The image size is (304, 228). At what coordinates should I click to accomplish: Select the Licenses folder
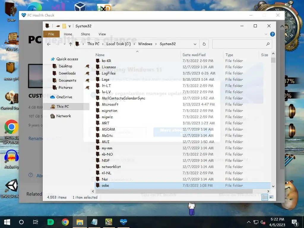point(109,67)
